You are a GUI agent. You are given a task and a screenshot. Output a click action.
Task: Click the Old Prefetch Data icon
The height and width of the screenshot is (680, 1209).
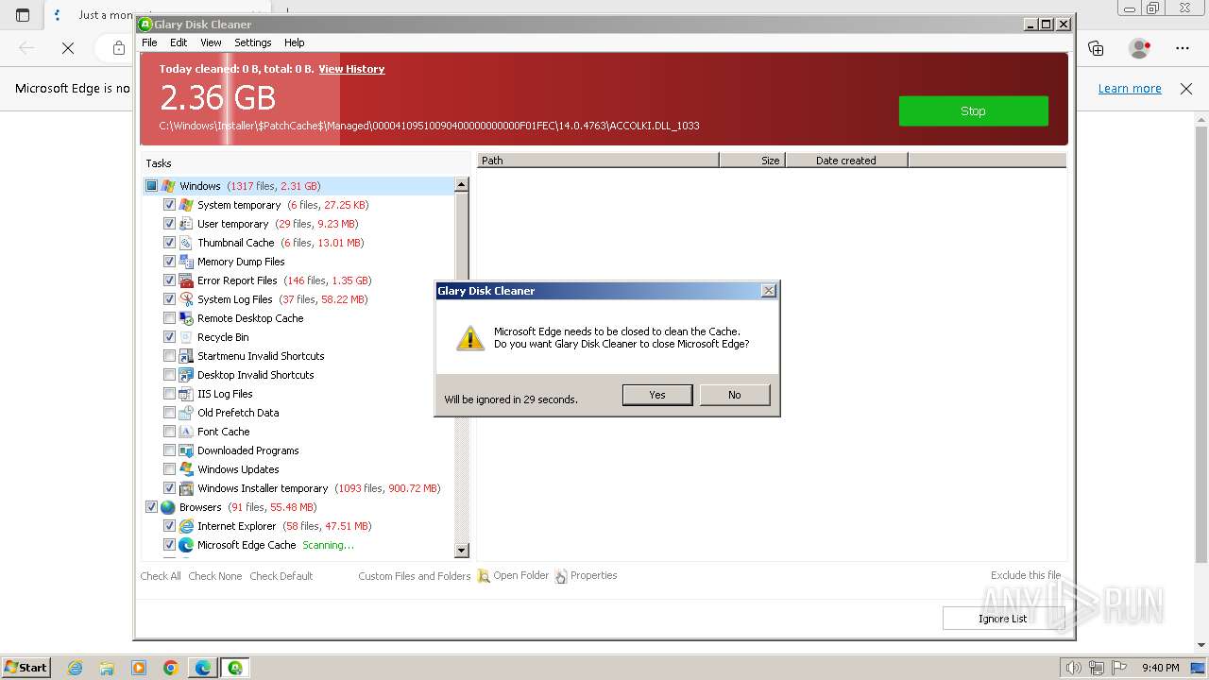pos(186,413)
